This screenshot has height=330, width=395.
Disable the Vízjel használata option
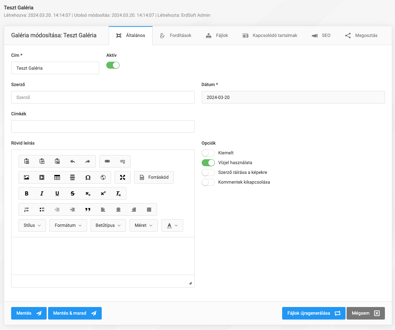208,163
